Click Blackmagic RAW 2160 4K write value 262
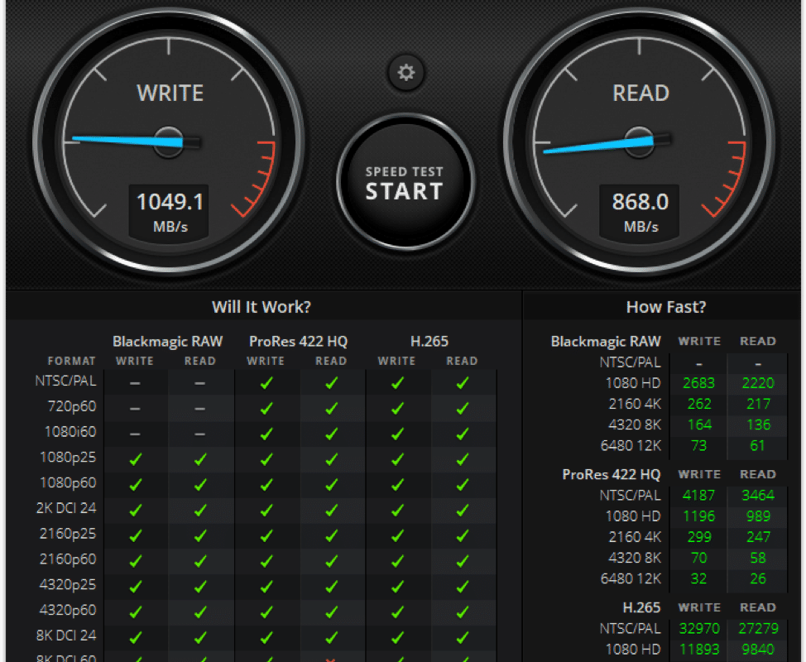 tap(699, 404)
